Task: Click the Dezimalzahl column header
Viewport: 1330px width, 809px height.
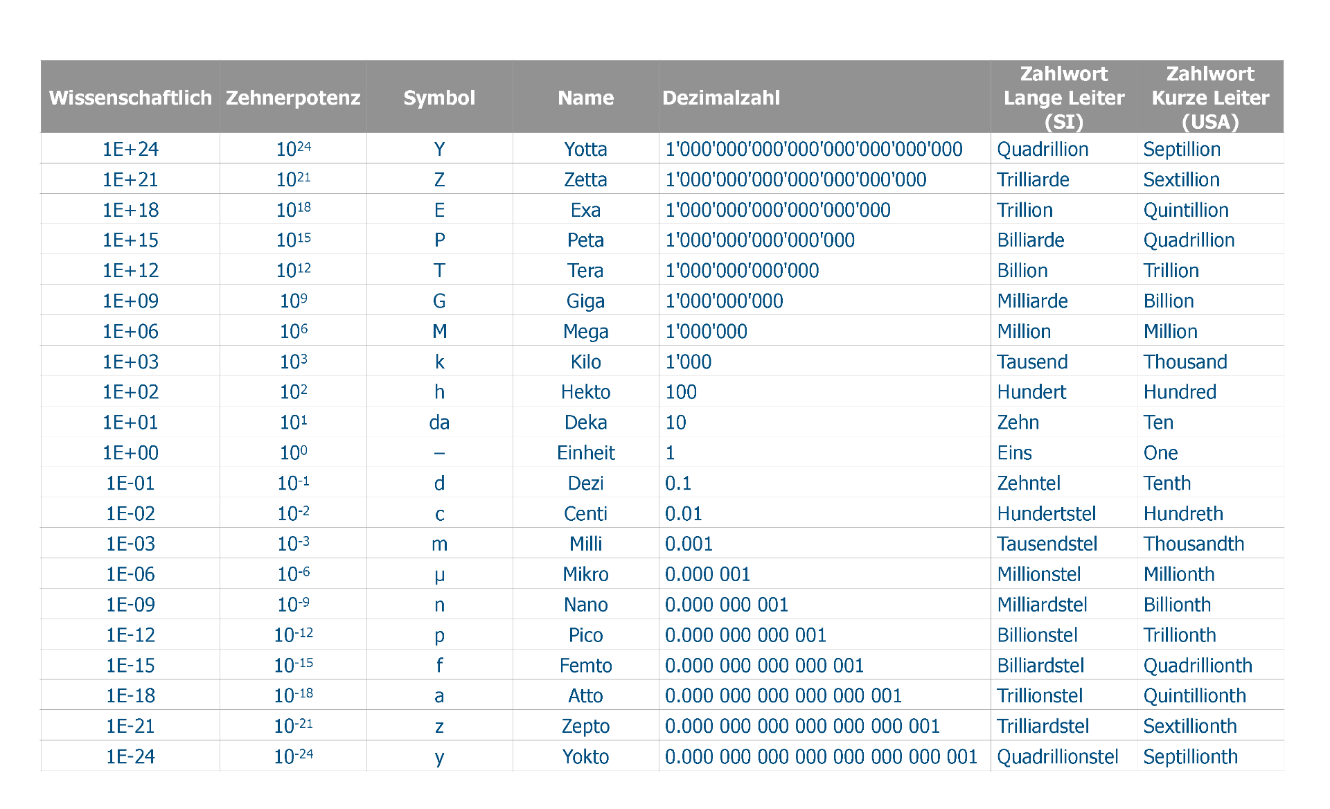Action: click(x=721, y=98)
